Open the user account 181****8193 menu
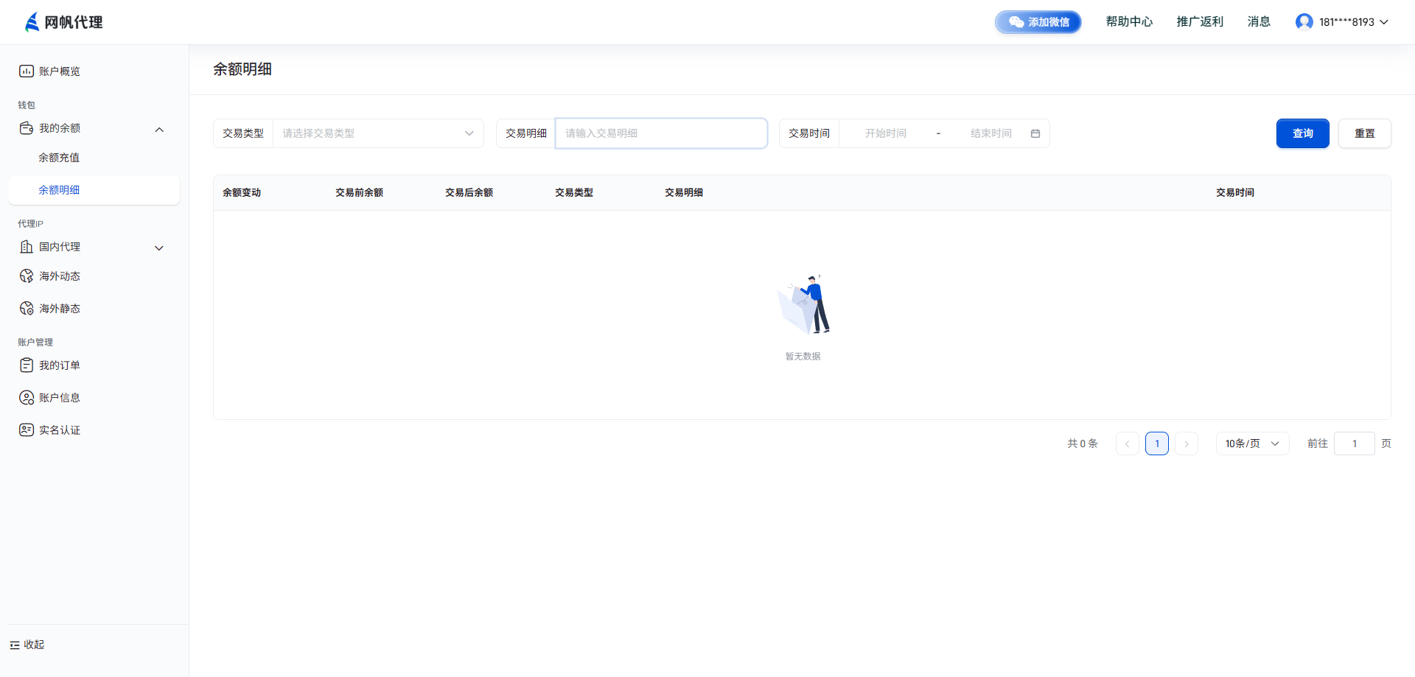Viewport: 1415px width, 677px height. (1342, 22)
